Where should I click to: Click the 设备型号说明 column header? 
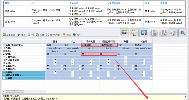pos(108,42)
